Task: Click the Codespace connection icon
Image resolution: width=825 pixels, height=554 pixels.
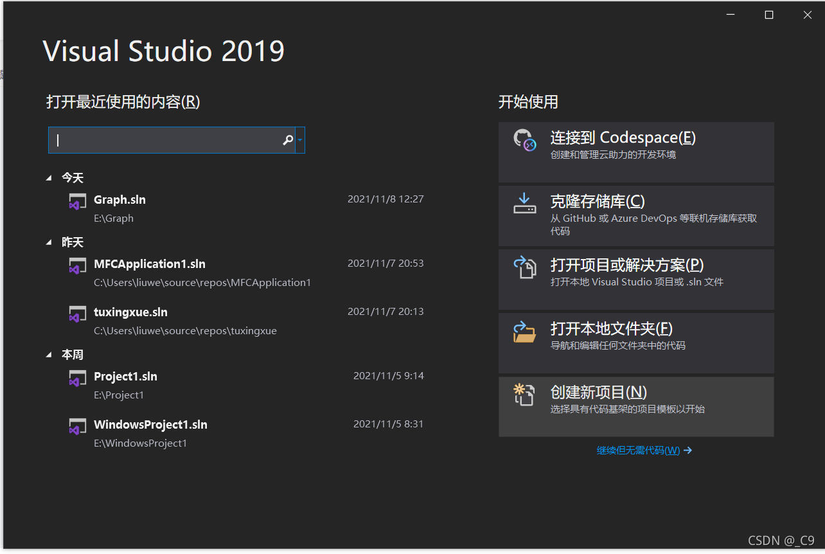Action: tap(524, 140)
